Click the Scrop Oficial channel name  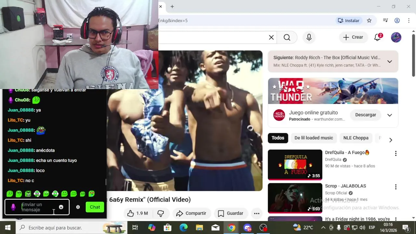pos(336,193)
